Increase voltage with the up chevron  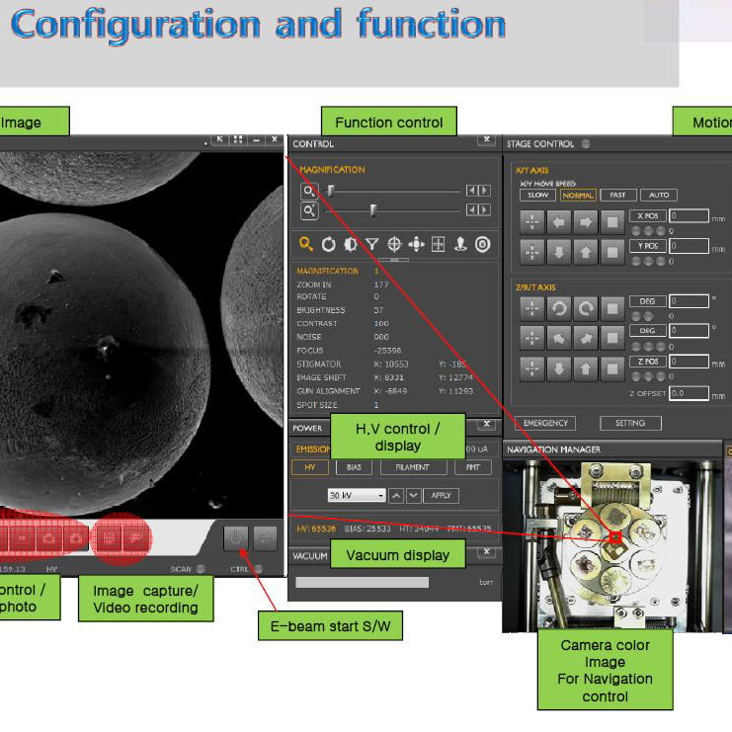click(396, 495)
